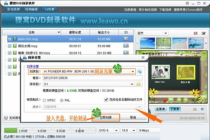Click the disc capacity usage bar
210x140 pixels.
tap(50, 131)
